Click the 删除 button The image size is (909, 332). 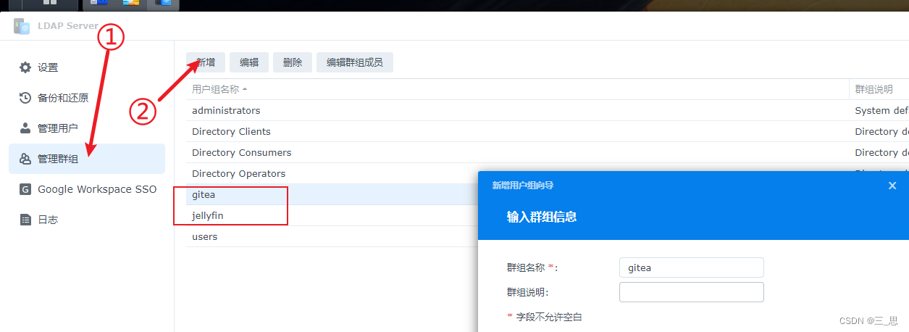pyautogui.click(x=293, y=62)
